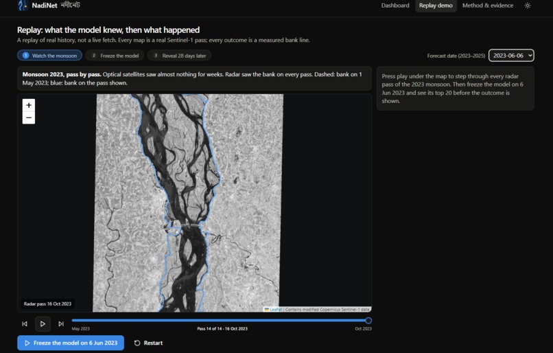Open the Leaflet attribution link
The width and height of the screenshot is (553, 353).
(x=275, y=310)
